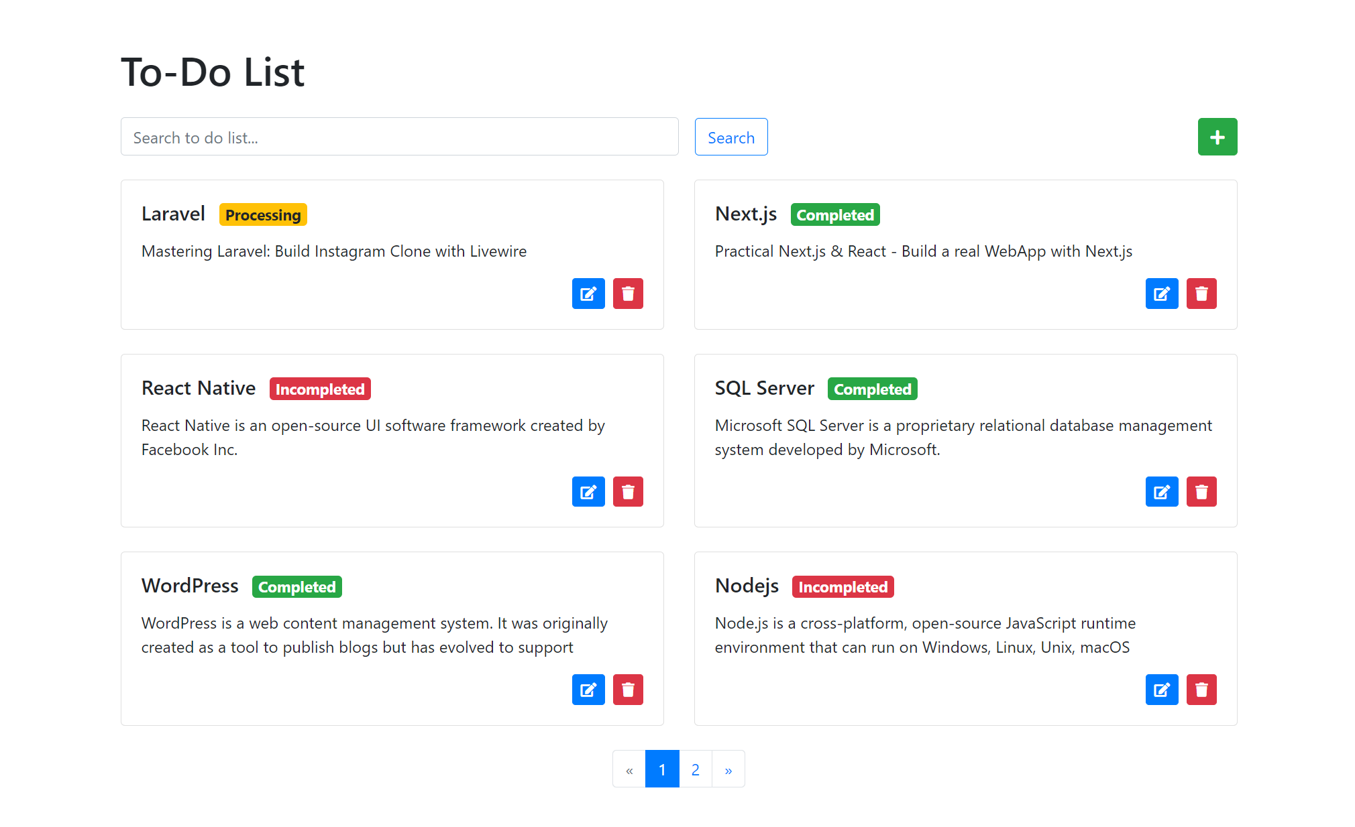This screenshot has height=827, width=1355.
Task: Edit the React Native to-do item
Action: (x=588, y=492)
